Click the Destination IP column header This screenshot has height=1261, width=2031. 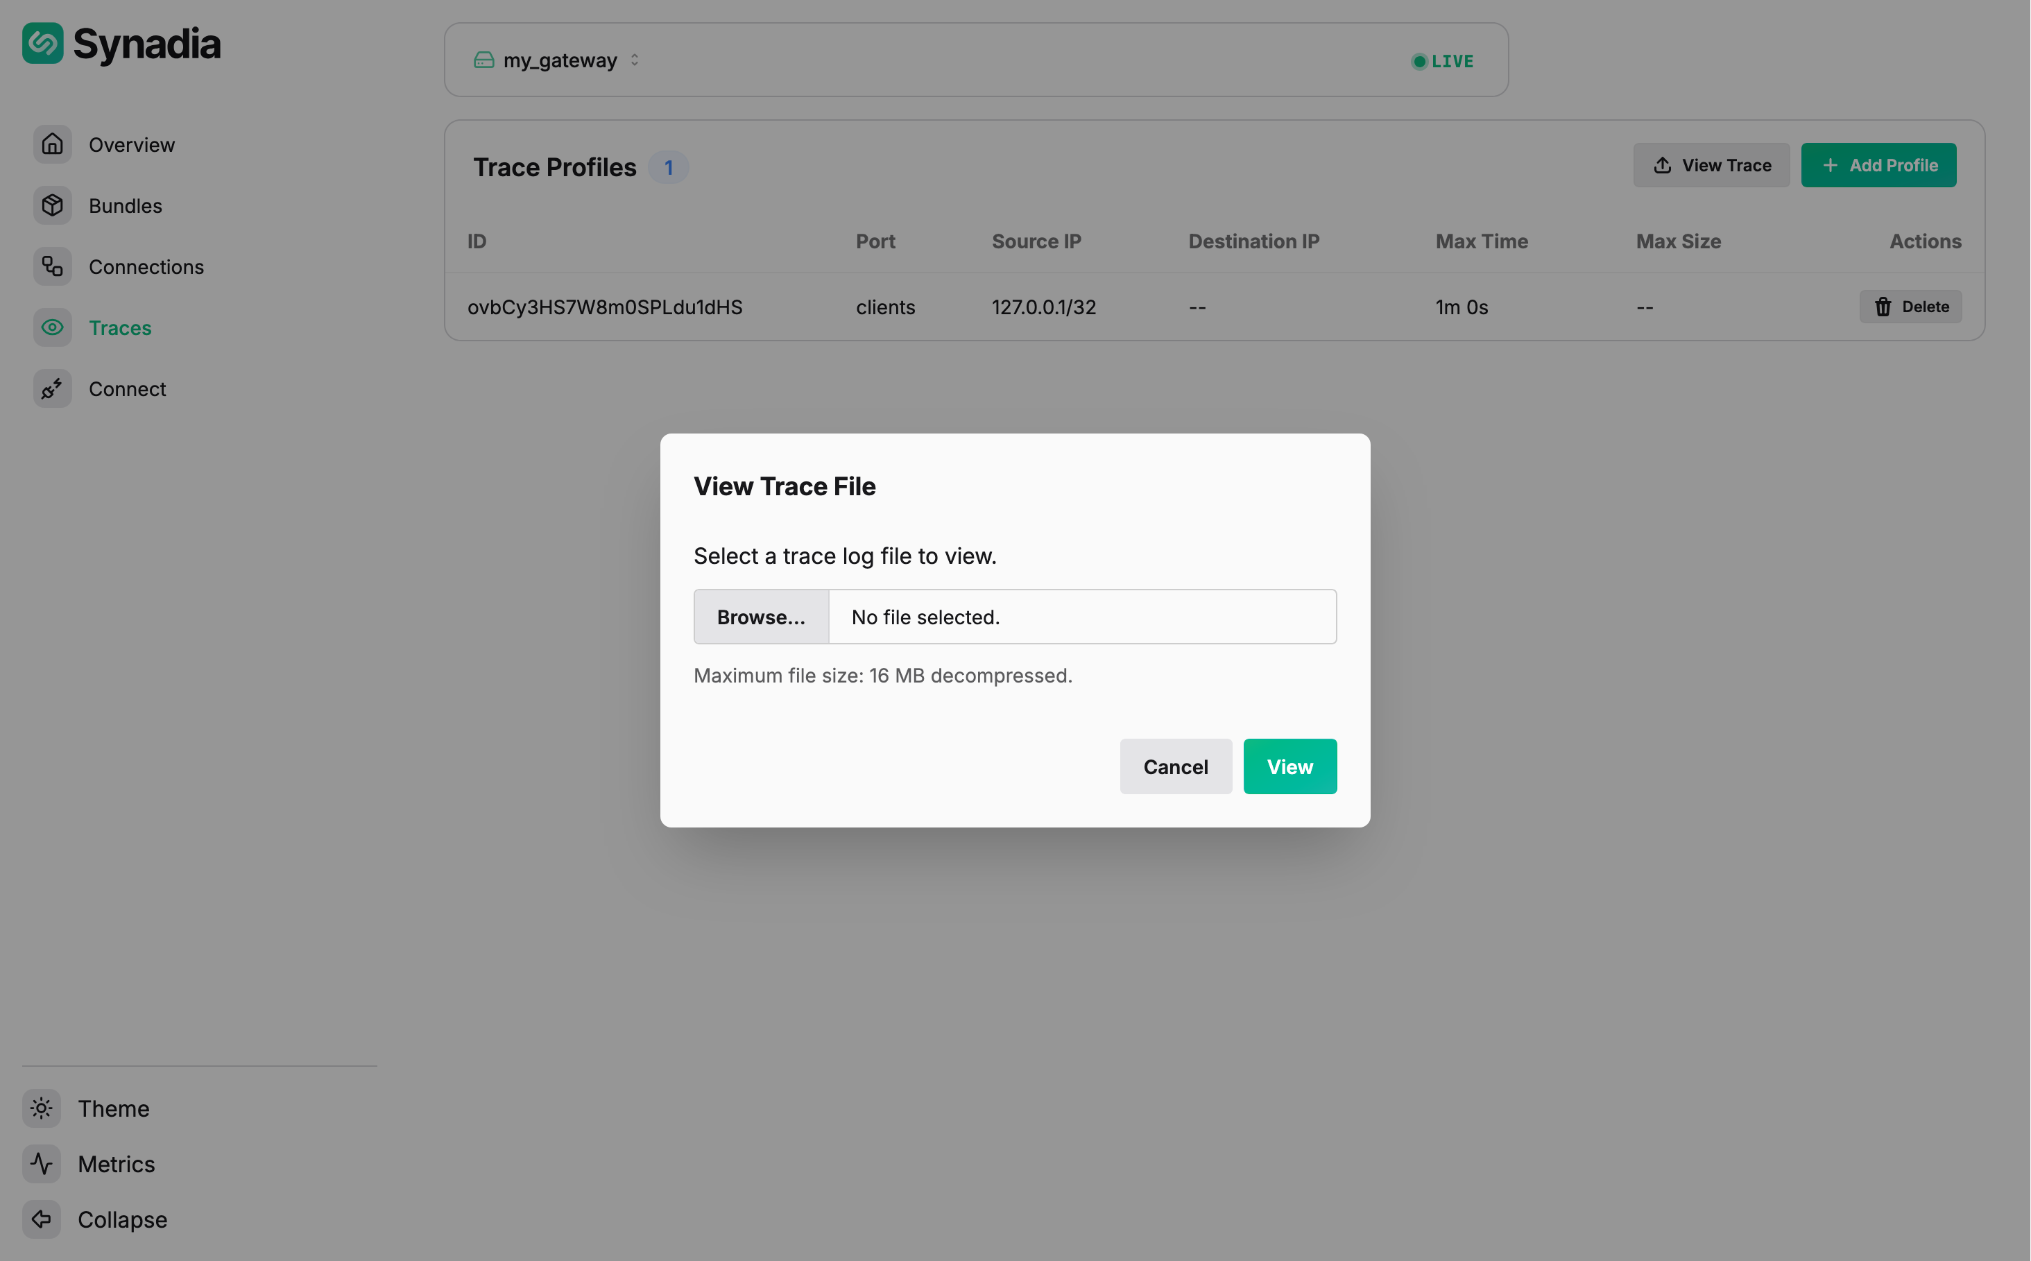(1253, 241)
